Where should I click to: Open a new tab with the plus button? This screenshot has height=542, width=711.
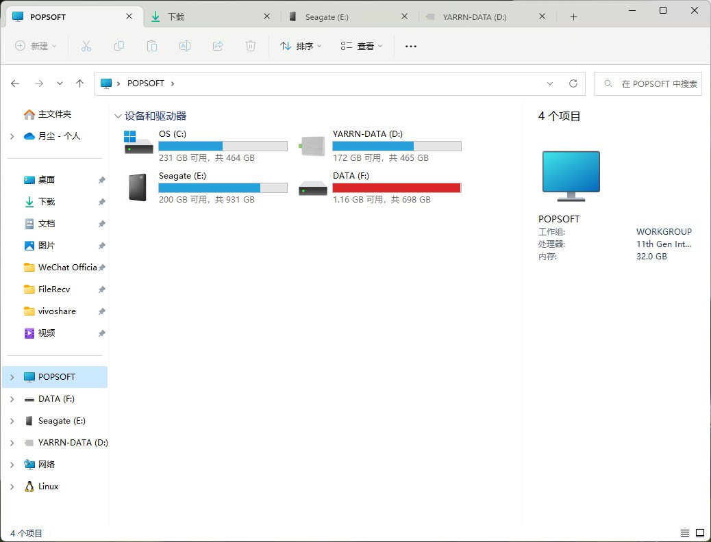[x=573, y=16]
